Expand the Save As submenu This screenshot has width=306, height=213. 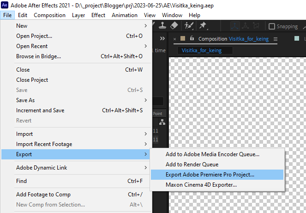[x=76, y=100]
